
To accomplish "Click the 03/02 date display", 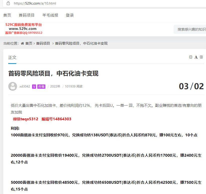I will point(191,86).
